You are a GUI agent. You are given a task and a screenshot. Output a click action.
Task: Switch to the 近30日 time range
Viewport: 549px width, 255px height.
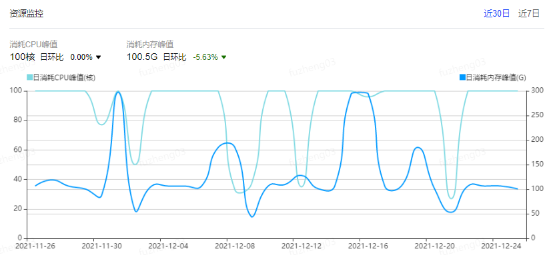coord(497,13)
